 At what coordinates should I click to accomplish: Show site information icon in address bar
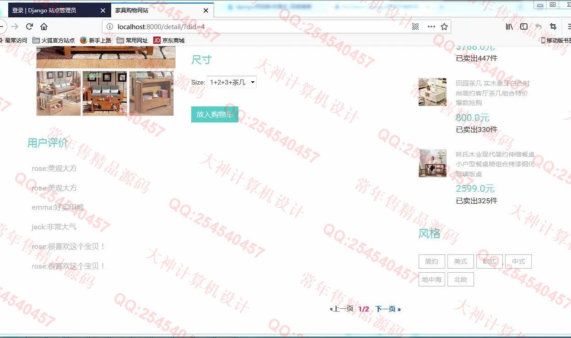tap(110, 26)
